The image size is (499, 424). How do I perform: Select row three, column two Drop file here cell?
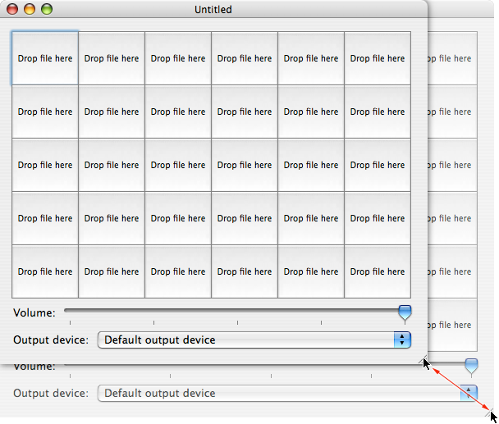click(112, 165)
